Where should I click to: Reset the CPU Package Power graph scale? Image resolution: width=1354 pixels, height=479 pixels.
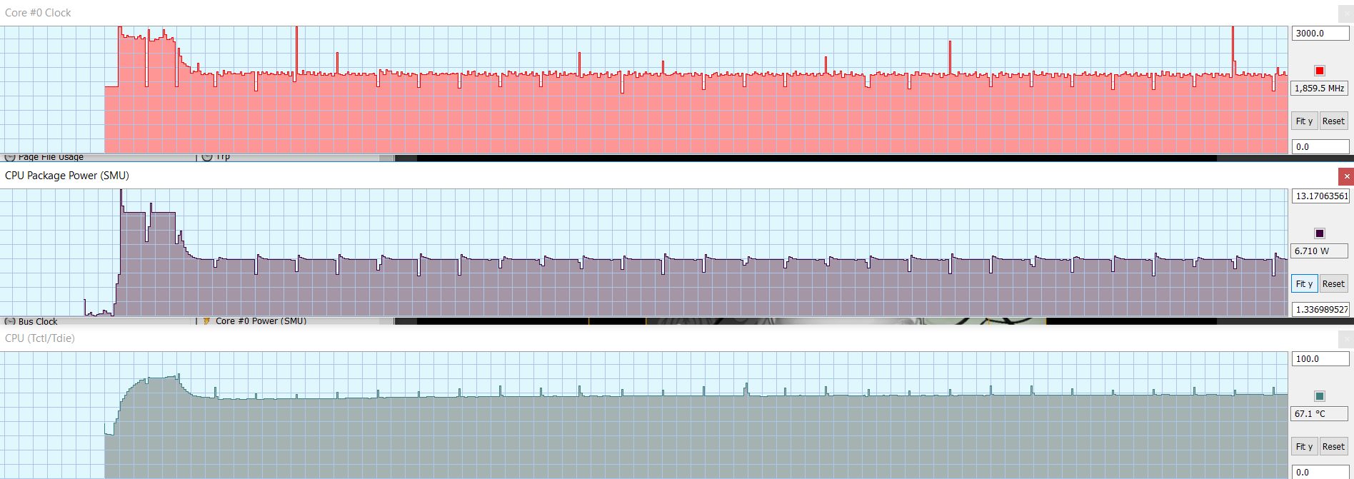[1333, 284]
